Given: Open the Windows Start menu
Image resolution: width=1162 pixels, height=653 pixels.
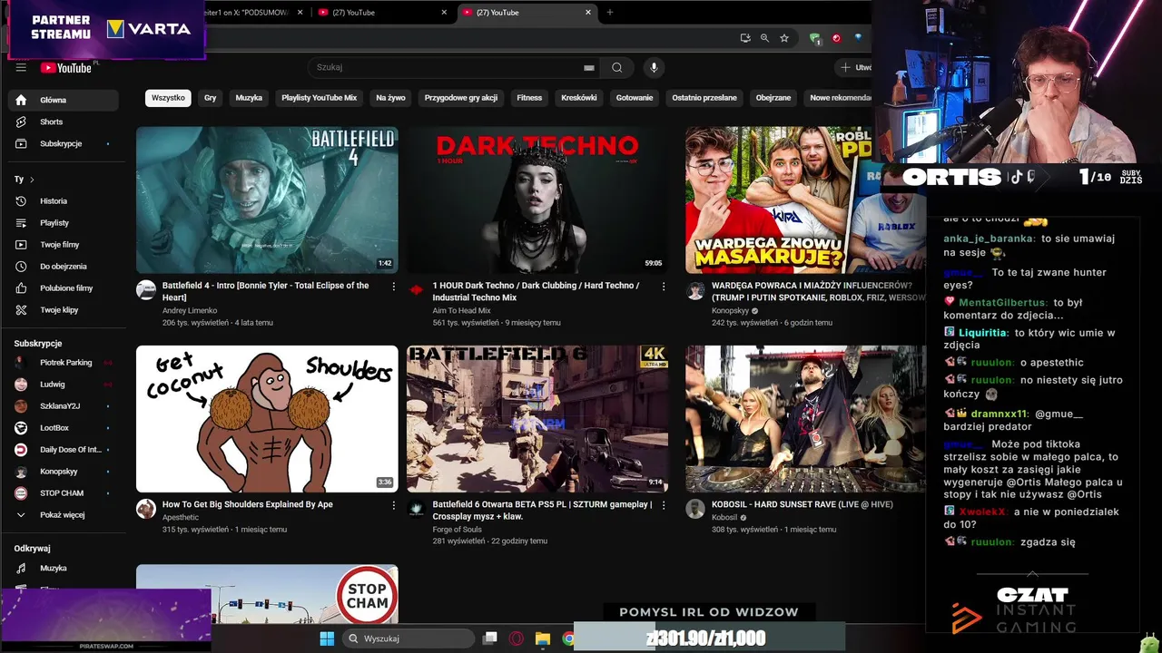Looking at the screenshot, I should [x=327, y=638].
